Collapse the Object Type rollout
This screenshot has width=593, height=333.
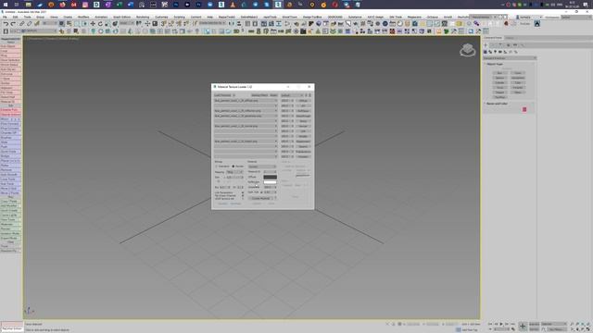click(495, 64)
